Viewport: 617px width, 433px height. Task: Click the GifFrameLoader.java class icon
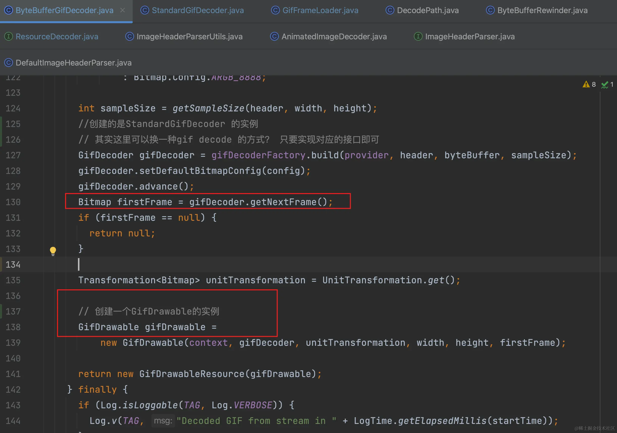pos(275,10)
